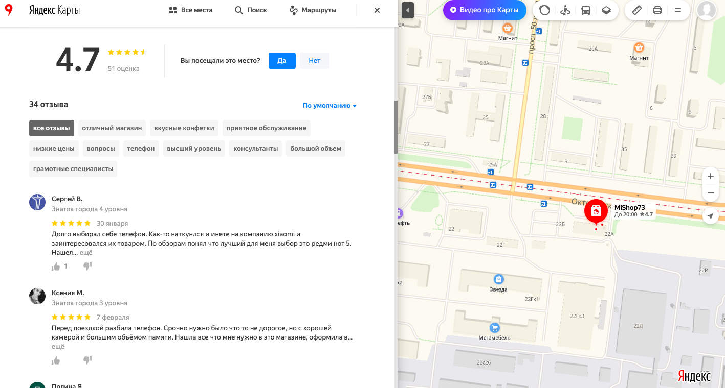Image resolution: width=725 pixels, height=388 pixels.
Task: Click the 4.7 rating stars
Action: coord(127,52)
